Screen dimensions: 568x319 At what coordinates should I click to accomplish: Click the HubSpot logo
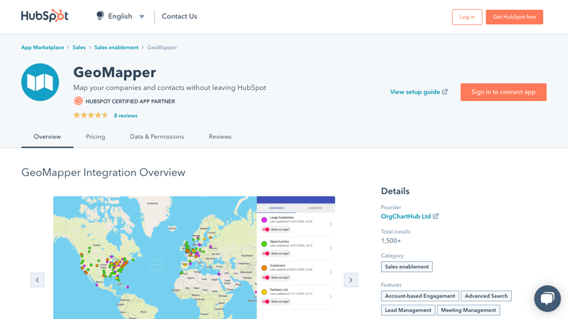click(x=45, y=16)
